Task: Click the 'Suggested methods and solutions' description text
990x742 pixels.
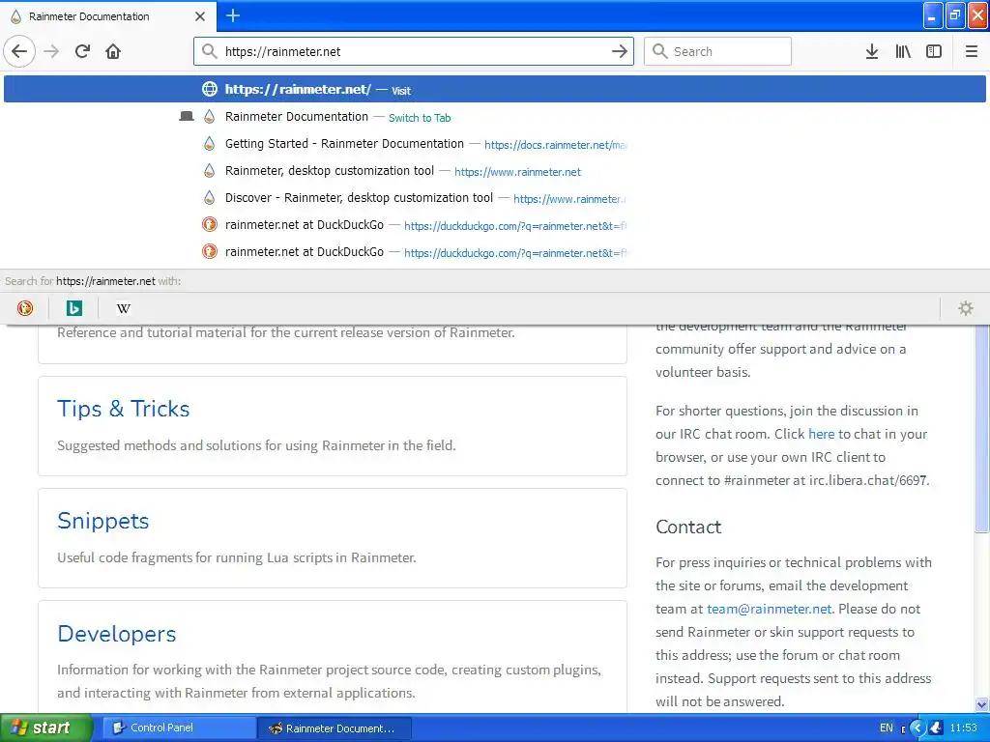Action: (256, 445)
